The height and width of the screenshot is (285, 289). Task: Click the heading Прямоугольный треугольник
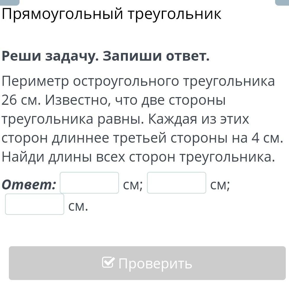click(112, 14)
